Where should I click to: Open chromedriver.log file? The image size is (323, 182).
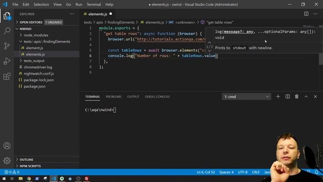[x=46, y=67]
